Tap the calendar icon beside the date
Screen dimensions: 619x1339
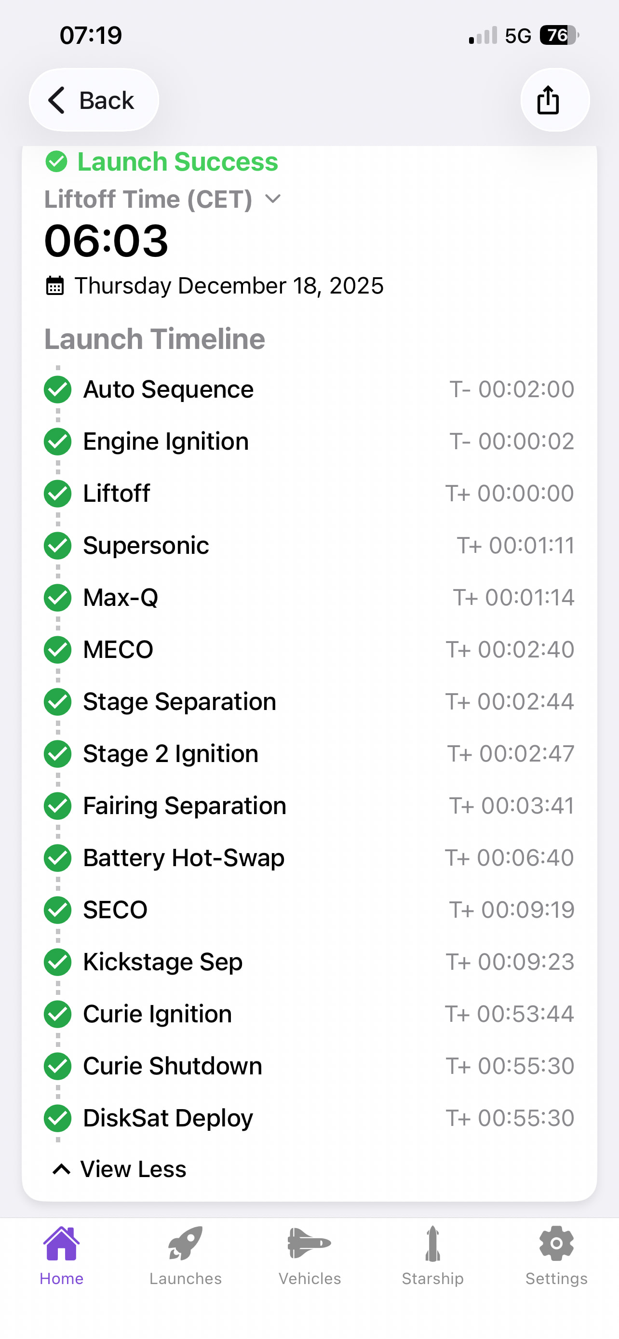coord(55,286)
